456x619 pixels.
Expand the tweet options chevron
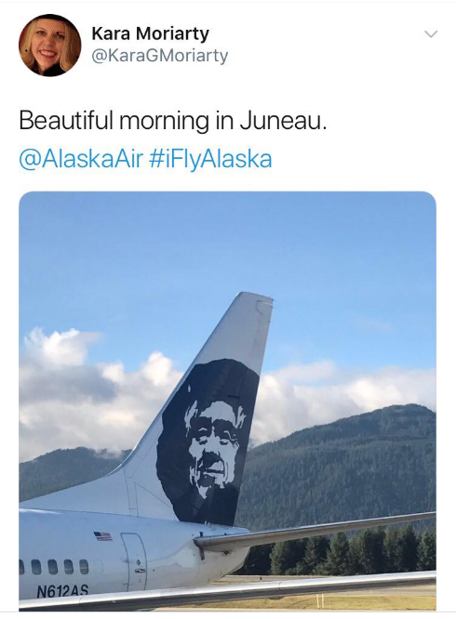431,34
